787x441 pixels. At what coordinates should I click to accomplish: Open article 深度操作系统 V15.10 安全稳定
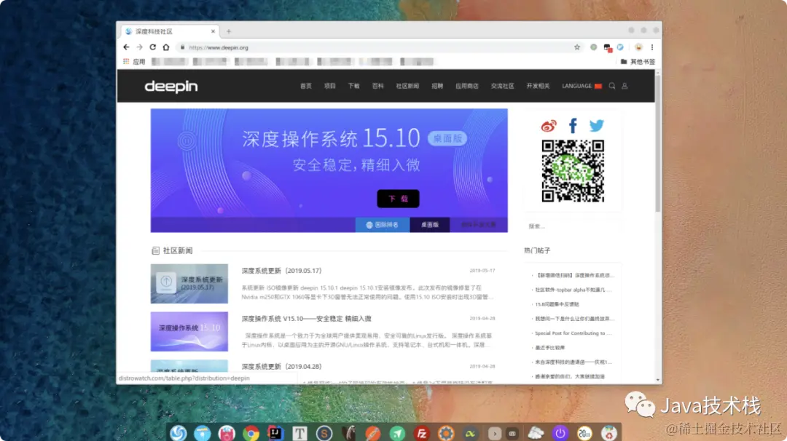(306, 319)
